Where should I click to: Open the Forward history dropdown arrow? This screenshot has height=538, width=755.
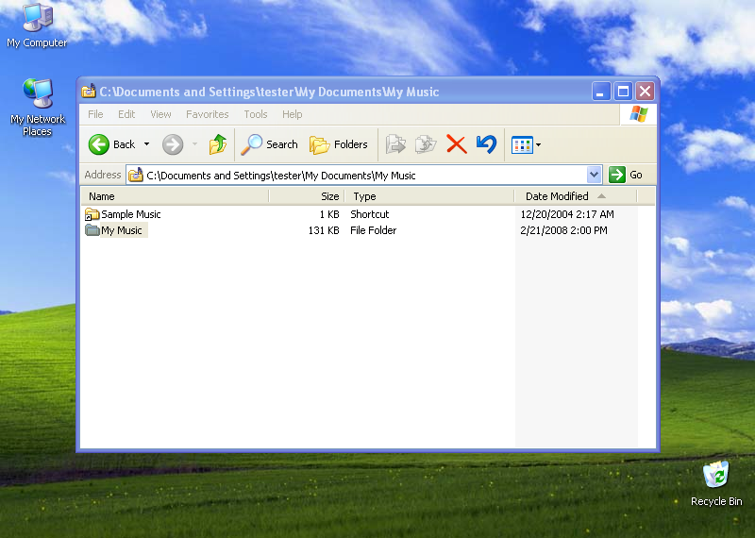click(x=195, y=144)
